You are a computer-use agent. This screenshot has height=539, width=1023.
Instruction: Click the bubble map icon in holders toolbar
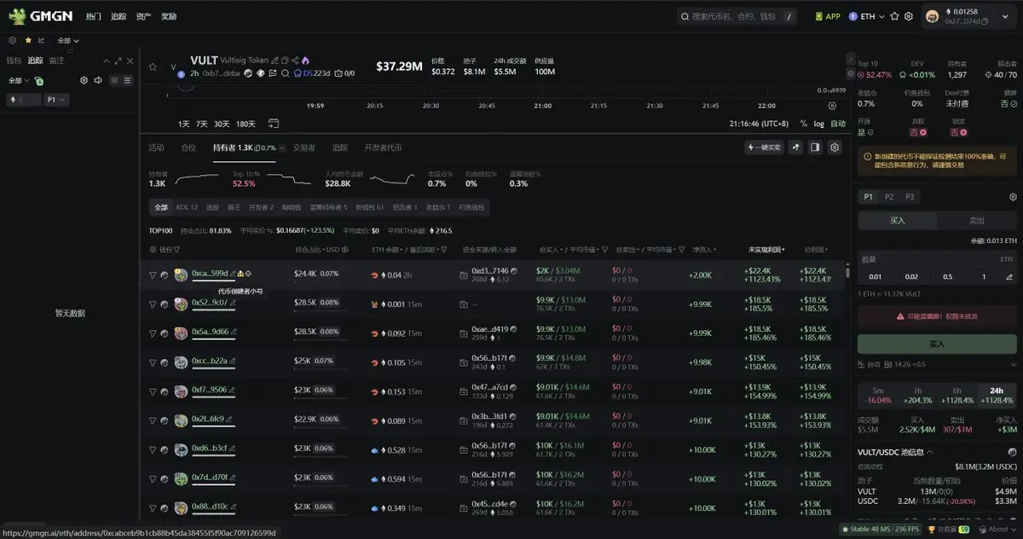point(795,148)
